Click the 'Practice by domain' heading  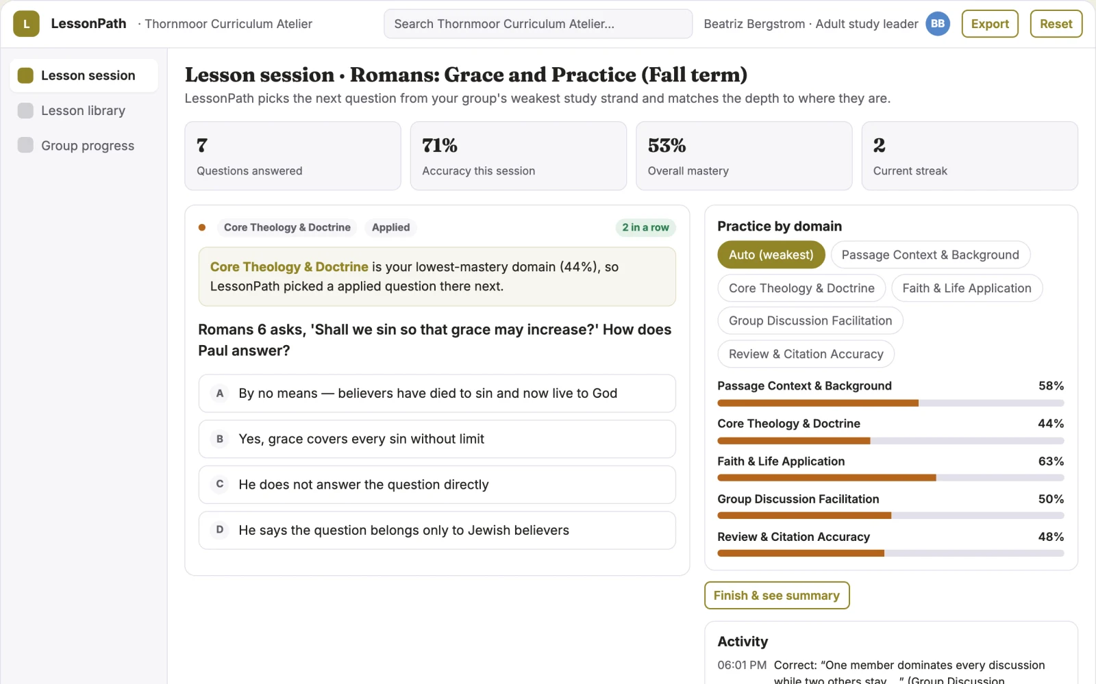coord(780,226)
